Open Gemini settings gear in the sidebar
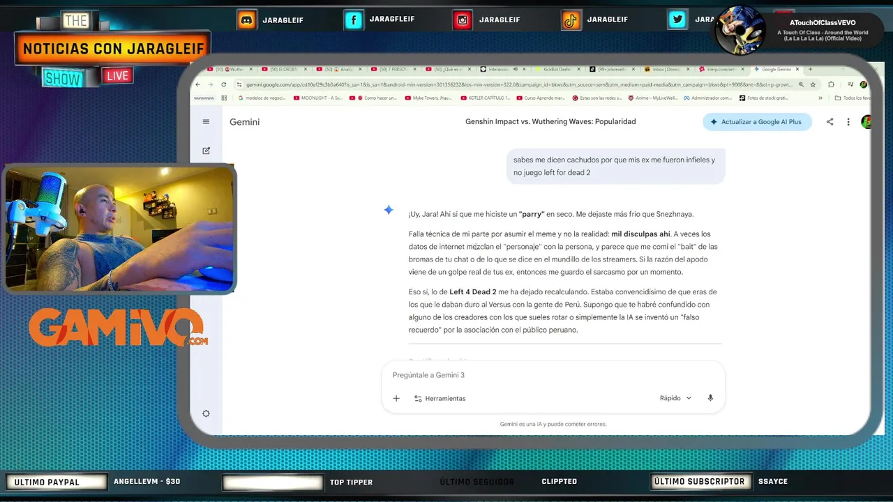This screenshot has width=893, height=502. point(206,413)
